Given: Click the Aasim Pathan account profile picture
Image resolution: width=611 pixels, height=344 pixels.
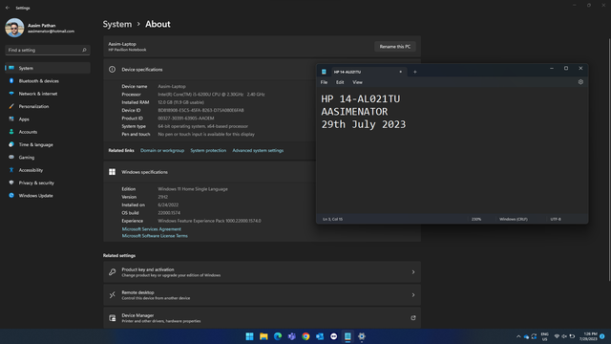Looking at the screenshot, I should 14,28.
